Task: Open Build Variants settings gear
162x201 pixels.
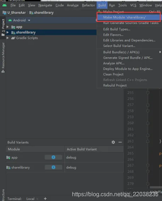Action: (113, 142)
